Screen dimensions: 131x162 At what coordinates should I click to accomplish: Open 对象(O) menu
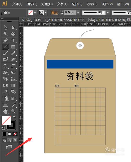click(x=47, y=4)
